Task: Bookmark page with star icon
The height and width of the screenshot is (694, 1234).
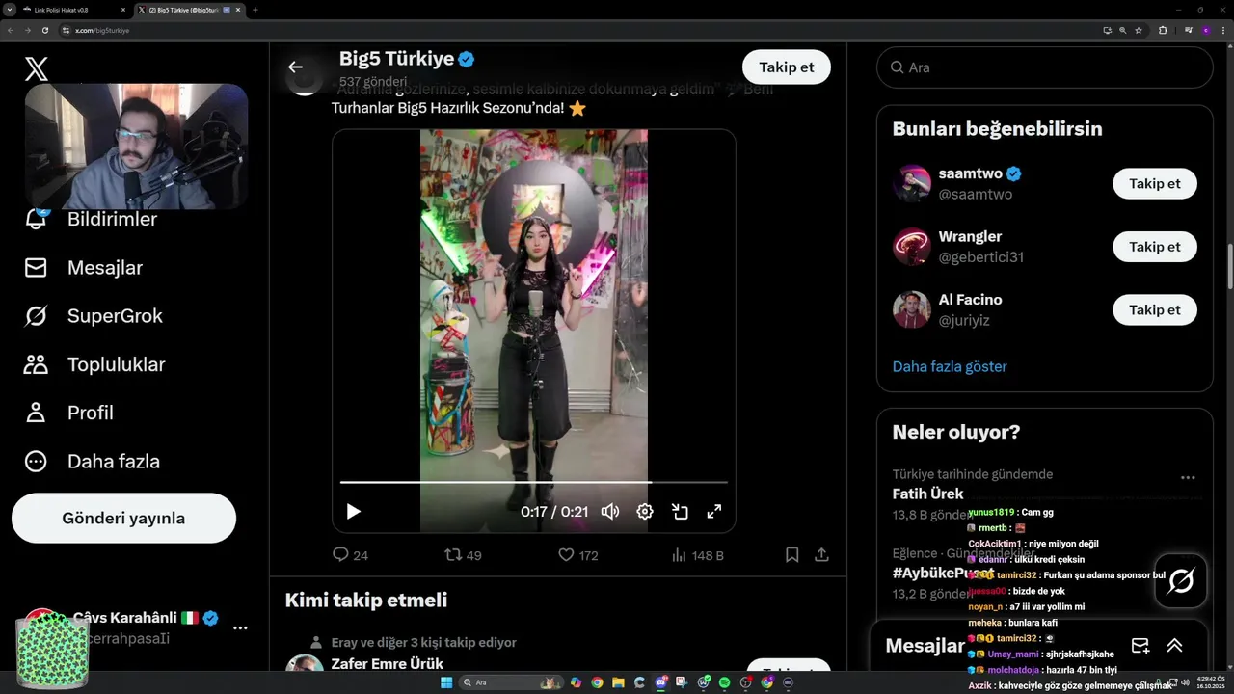Action: pyautogui.click(x=1139, y=30)
